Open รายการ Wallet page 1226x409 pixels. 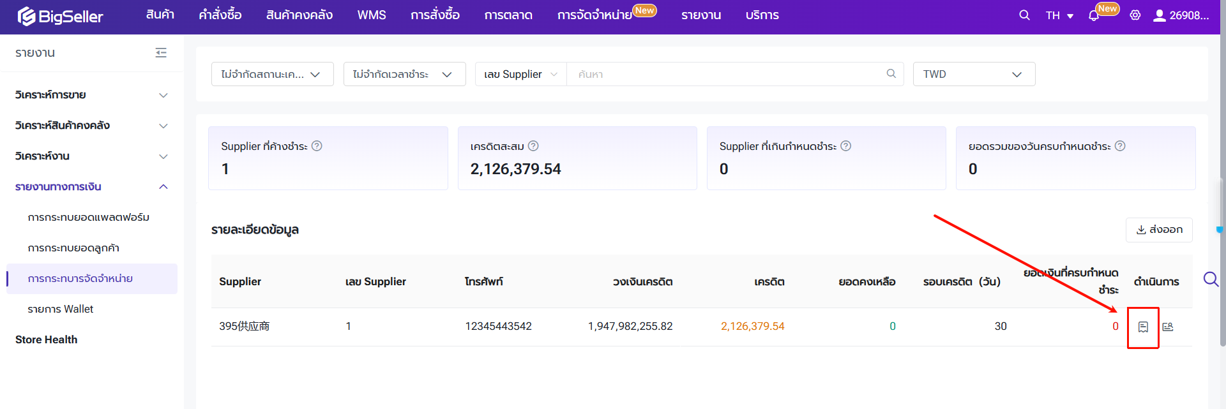coord(61,309)
